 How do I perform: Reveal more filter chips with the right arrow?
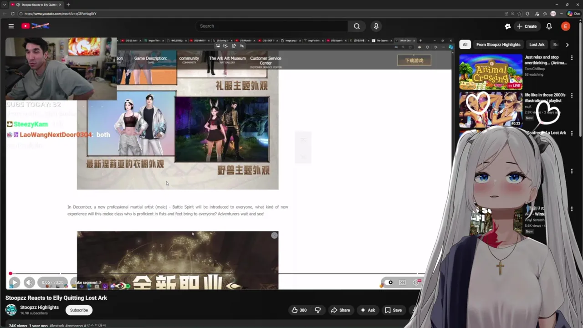(x=567, y=45)
